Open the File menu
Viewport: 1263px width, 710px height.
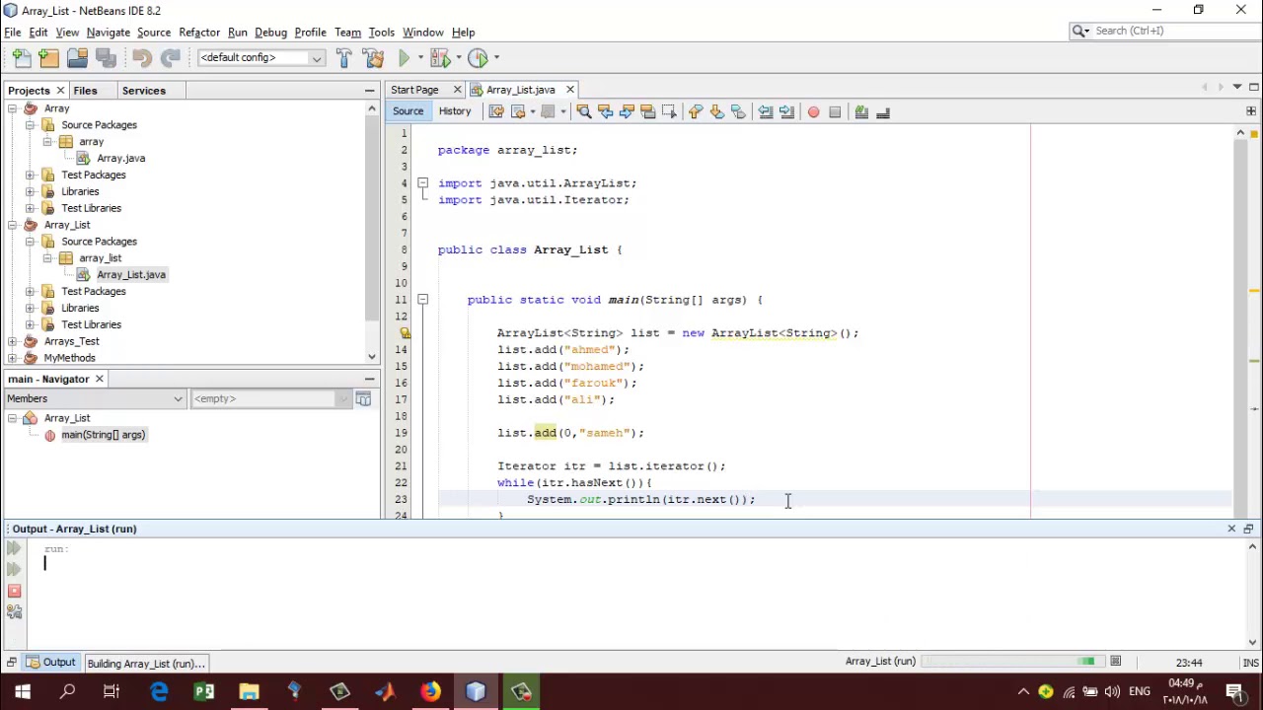coord(13,33)
